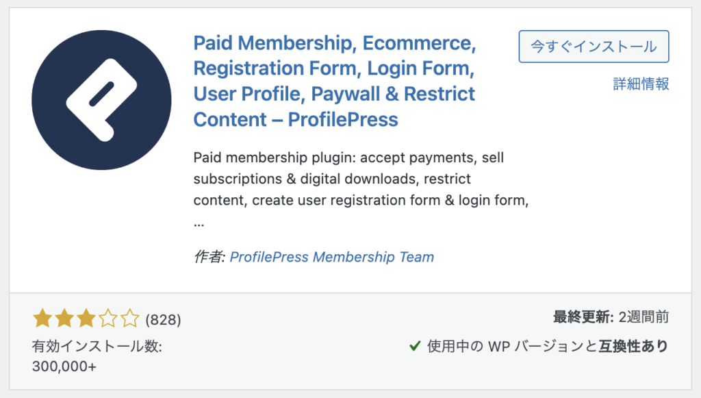The height and width of the screenshot is (398, 701).
Task: Click the ProfilePress round logo icon
Action: coord(101,100)
